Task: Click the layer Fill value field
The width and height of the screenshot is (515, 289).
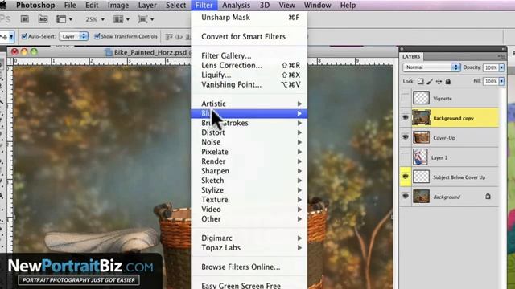Action: [491, 81]
